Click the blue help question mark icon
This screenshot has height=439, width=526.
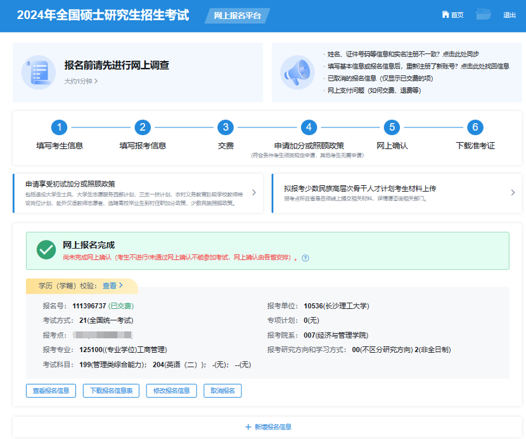pyautogui.click(x=305, y=258)
